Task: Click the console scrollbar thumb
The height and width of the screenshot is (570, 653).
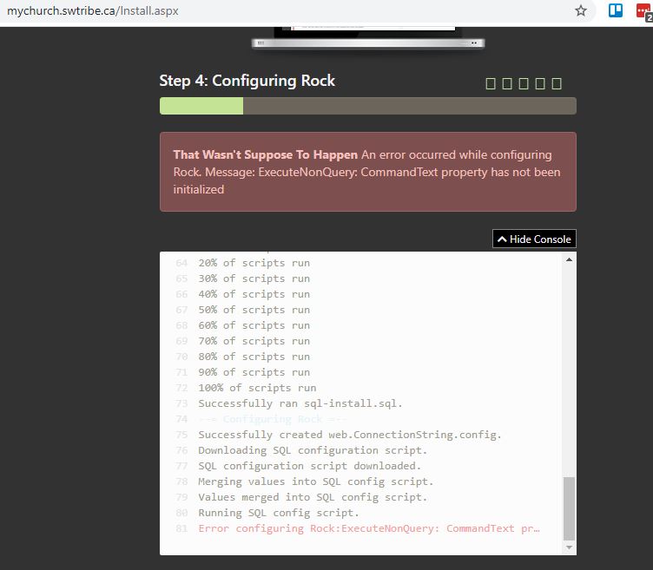Action: pos(569,508)
